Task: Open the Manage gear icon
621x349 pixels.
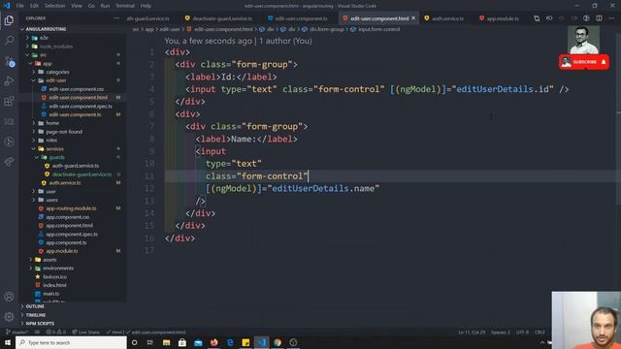Action: 9,317
